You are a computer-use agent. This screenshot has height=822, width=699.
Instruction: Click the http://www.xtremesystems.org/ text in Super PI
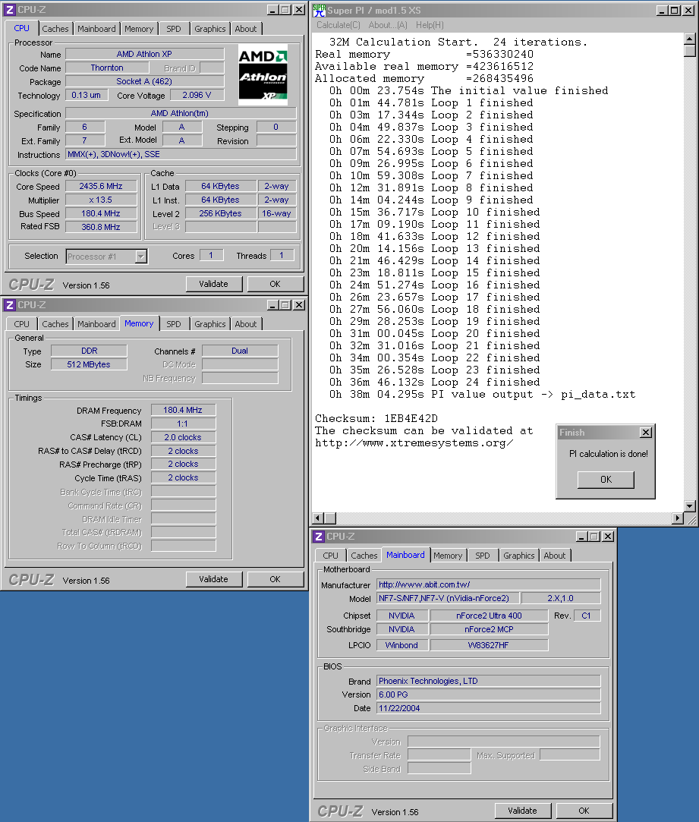point(414,443)
